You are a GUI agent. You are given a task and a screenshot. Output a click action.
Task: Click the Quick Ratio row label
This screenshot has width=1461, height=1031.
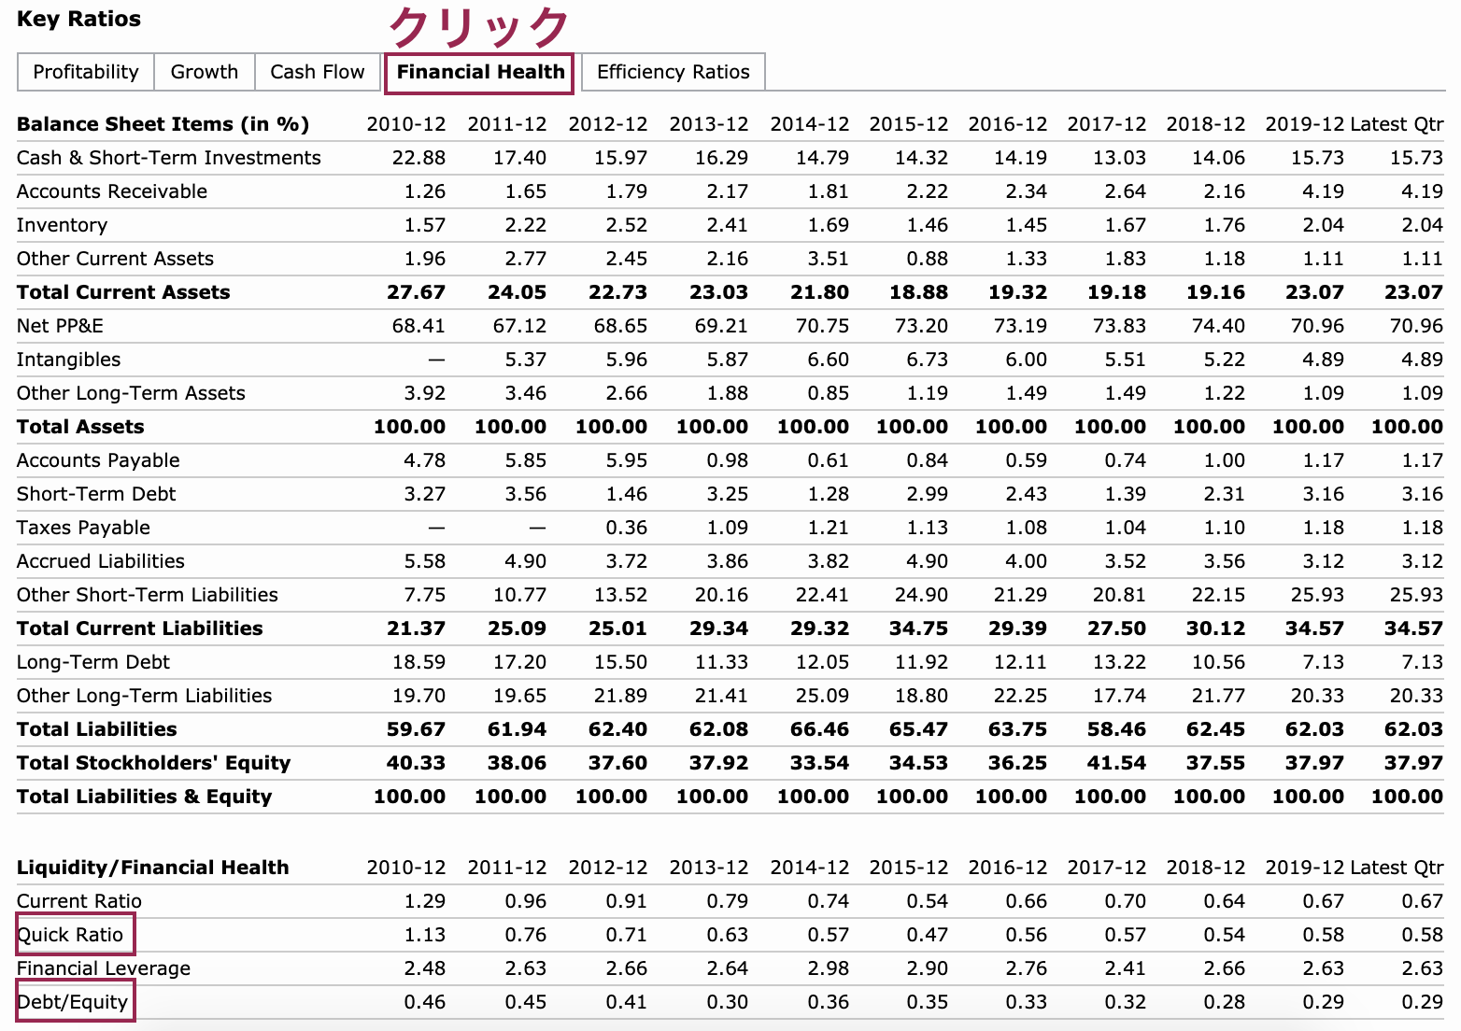pyautogui.click(x=71, y=935)
